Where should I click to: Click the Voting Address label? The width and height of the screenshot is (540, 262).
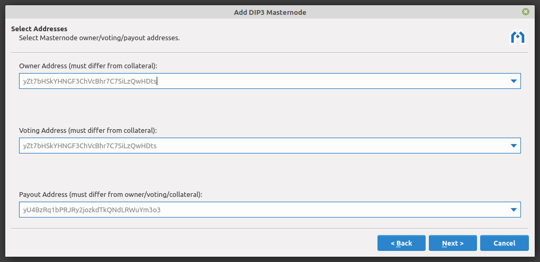[88, 130]
